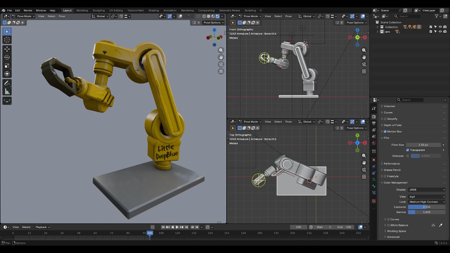Open the Pose Mode dropdown in main viewport
450x253 pixels.
pos(24,16)
